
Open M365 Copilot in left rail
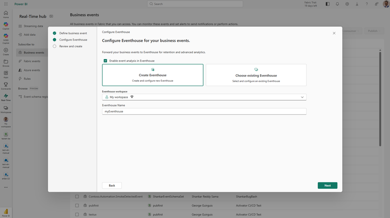click(x=6, y=39)
